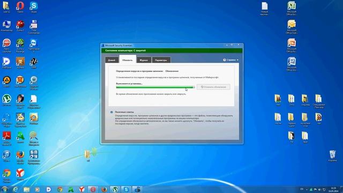
Task: Open Internet Explorer from the taskbar
Action: pos(16,189)
